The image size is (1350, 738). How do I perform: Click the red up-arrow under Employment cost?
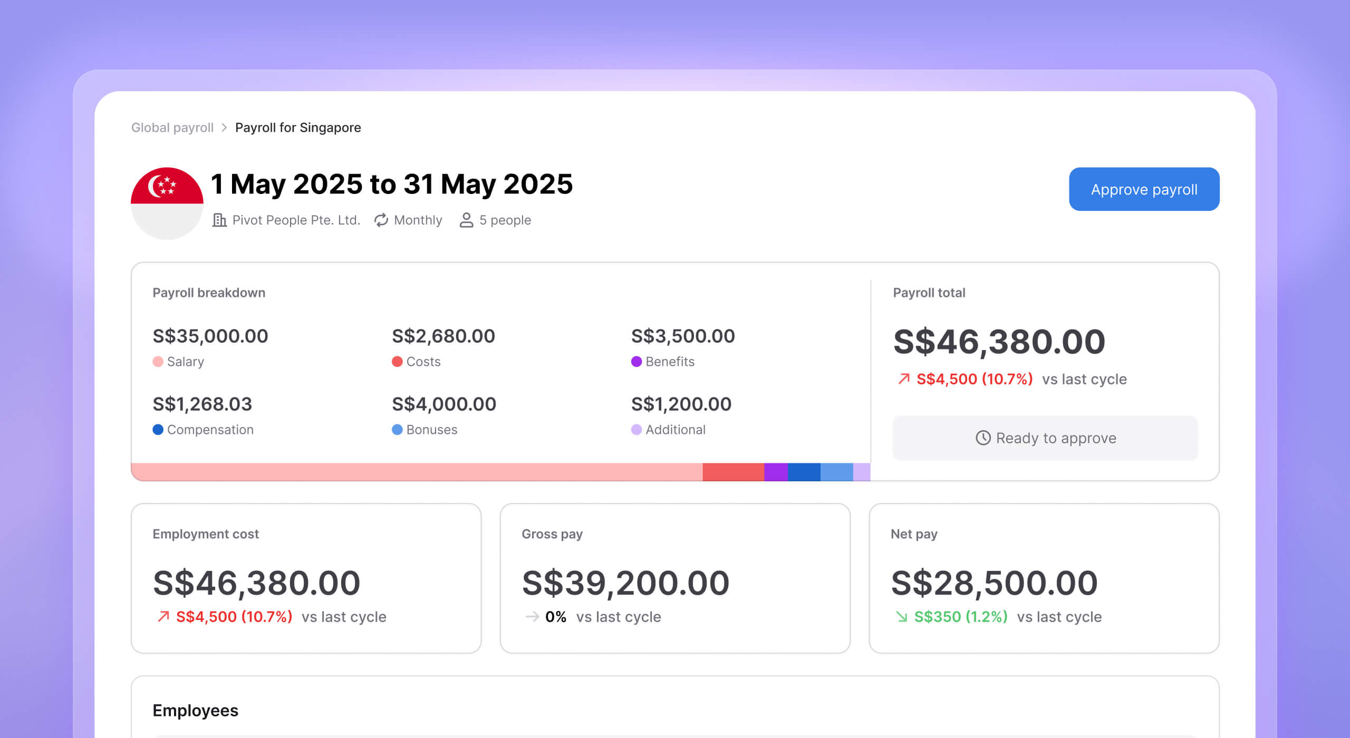point(163,616)
